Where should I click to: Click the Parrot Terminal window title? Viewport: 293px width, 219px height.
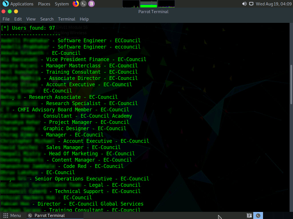tap(153, 12)
